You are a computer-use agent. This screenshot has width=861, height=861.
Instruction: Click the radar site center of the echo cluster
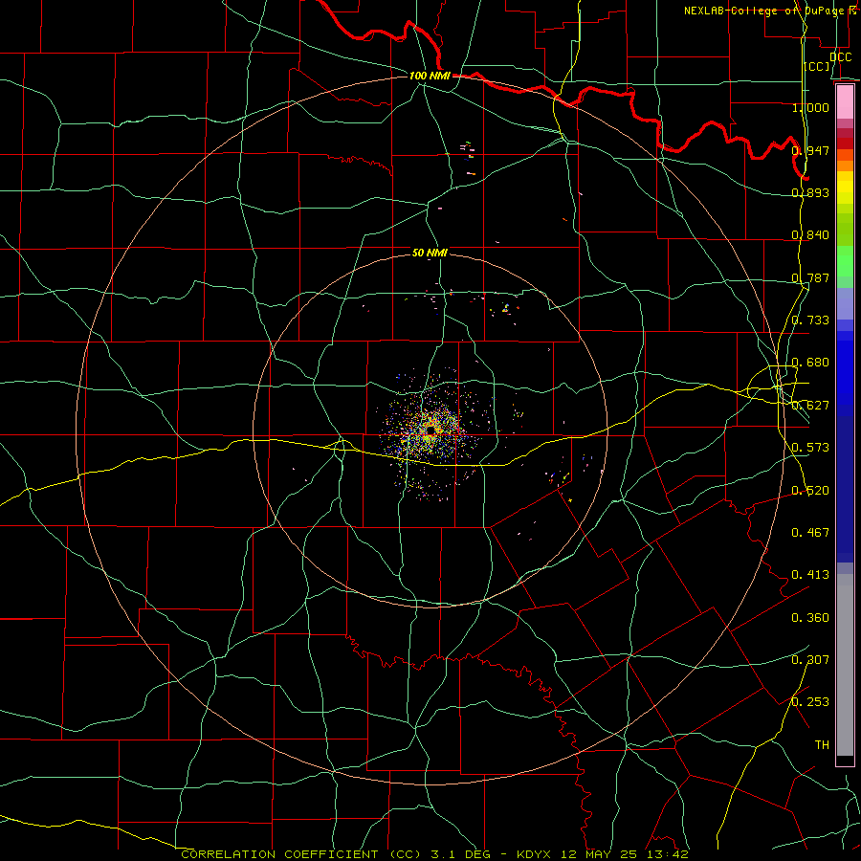[x=431, y=431]
